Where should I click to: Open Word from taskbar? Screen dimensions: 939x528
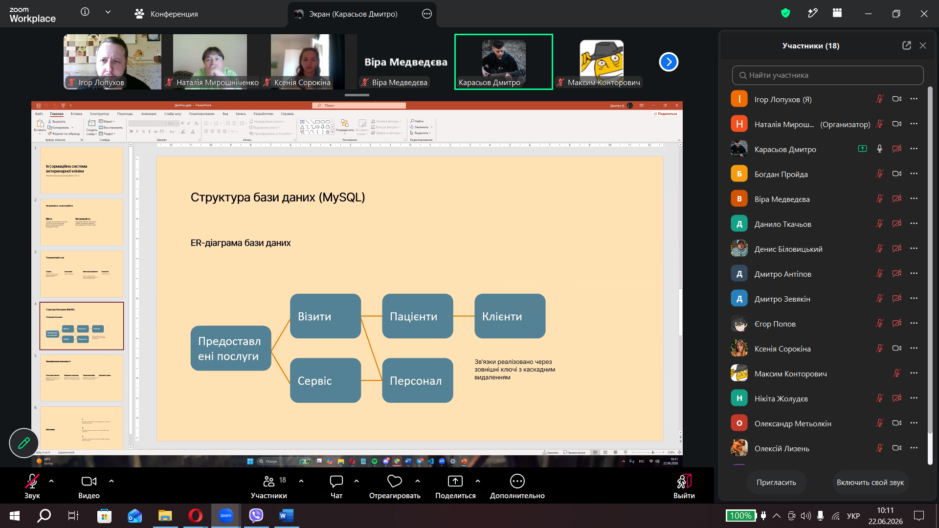286,515
